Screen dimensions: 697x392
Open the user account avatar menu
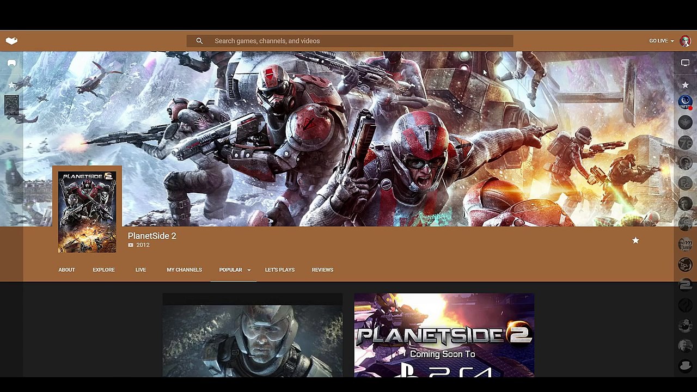point(685,41)
